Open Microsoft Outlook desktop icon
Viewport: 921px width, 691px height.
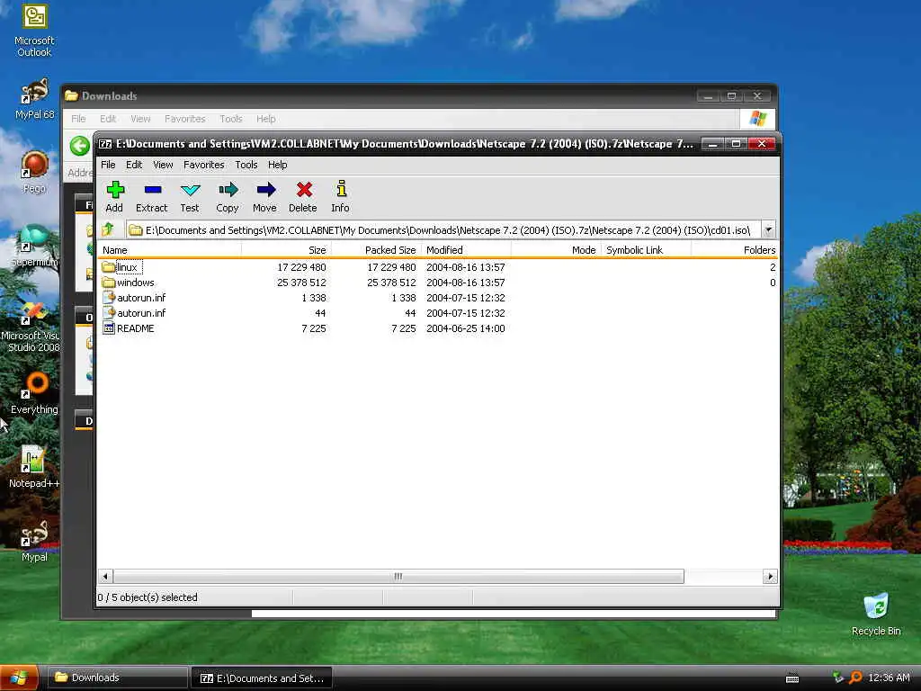[34, 30]
